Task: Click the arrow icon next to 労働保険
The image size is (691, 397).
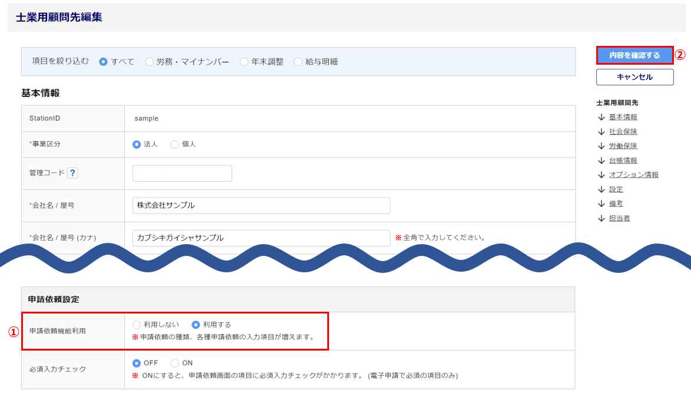Action: tap(601, 146)
